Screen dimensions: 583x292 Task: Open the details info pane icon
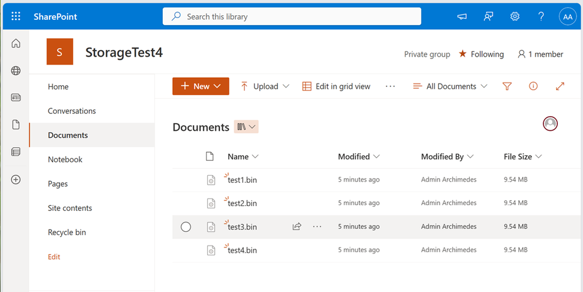(x=533, y=86)
